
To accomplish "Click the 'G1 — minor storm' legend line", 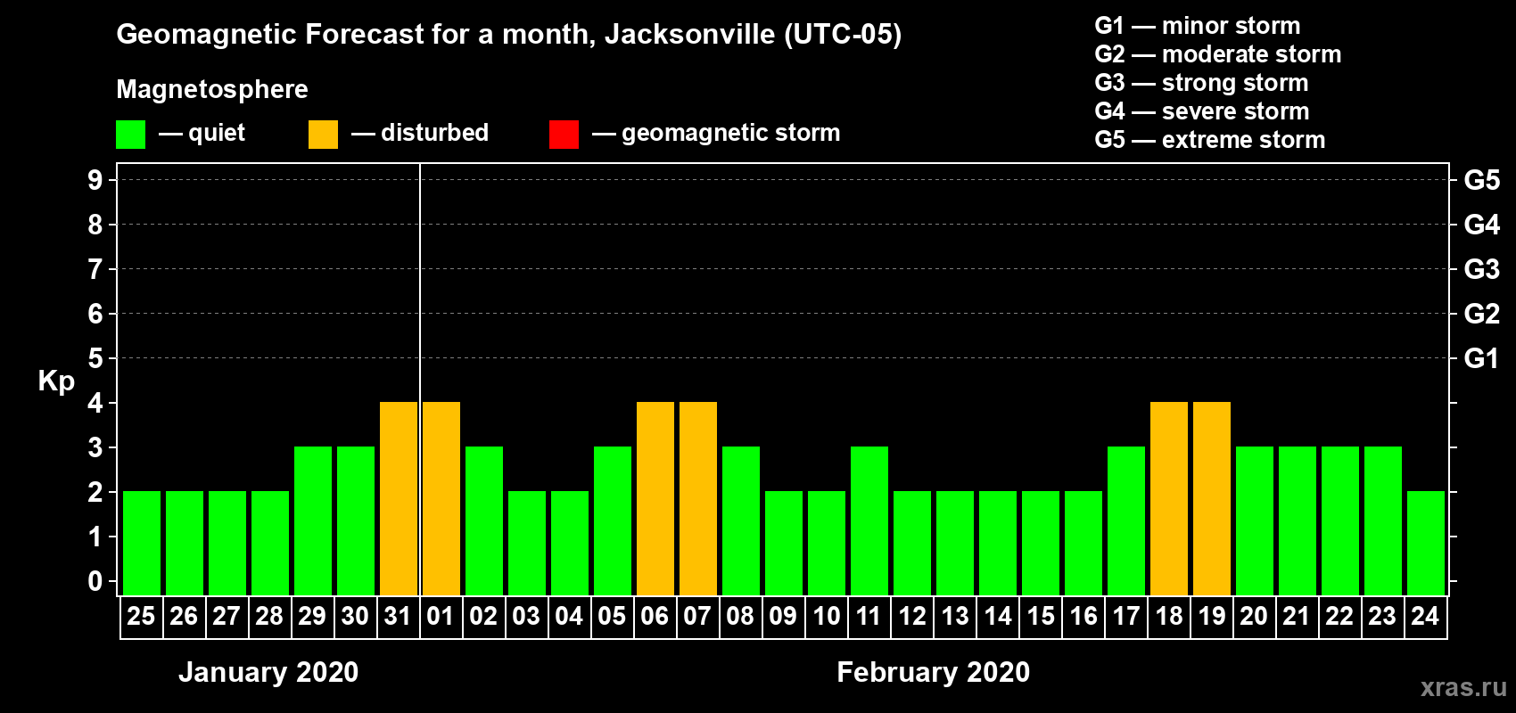I will click(1197, 26).
